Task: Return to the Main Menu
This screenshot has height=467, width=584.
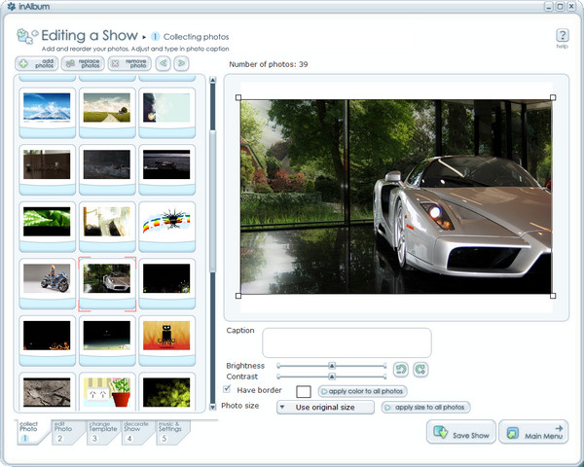Action: (x=533, y=432)
